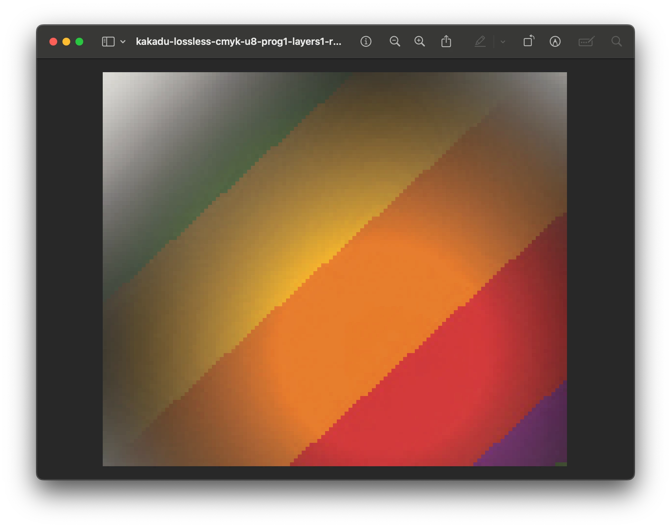Open the Inspector info panel
671x528 pixels.
tap(366, 42)
